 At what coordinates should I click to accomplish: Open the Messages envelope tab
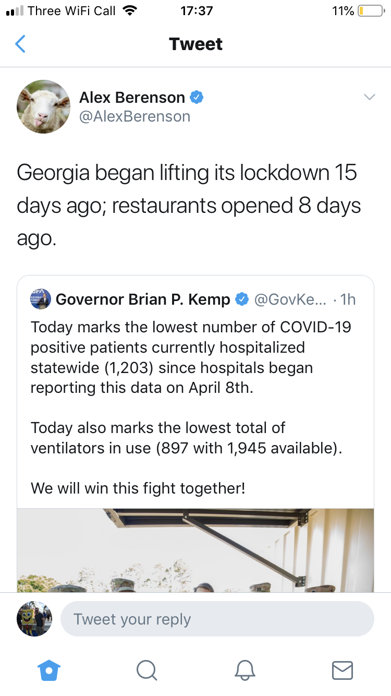(343, 670)
